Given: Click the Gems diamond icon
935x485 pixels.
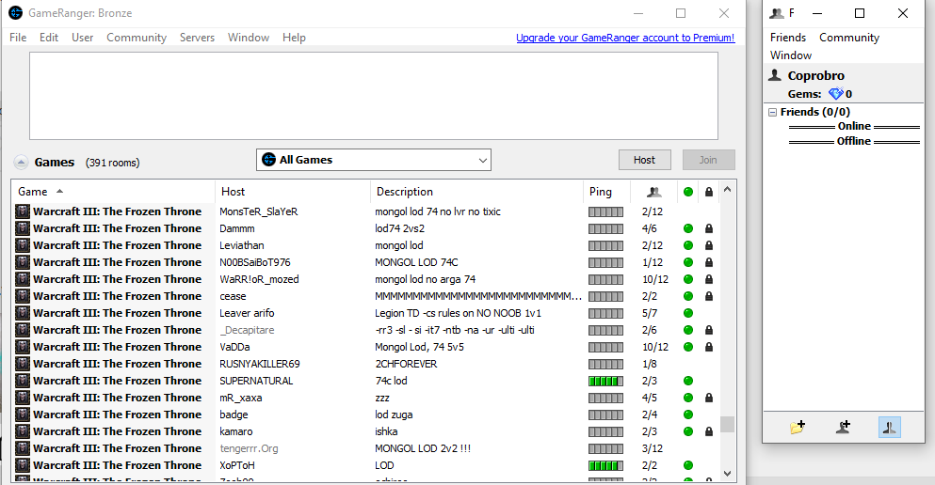Looking at the screenshot, I should [x=835, y=93].
